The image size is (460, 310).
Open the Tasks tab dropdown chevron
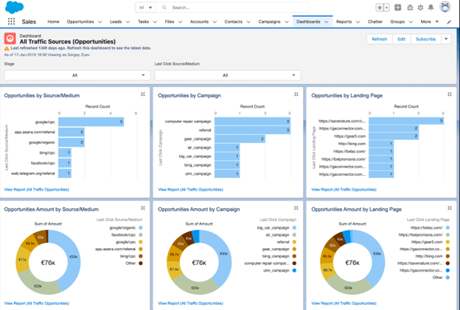(155, 22)
